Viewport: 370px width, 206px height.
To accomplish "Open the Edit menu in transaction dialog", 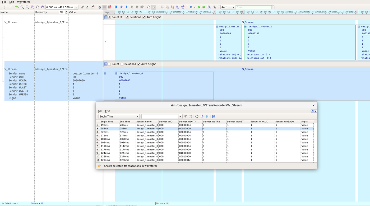I will click(107, 111).
